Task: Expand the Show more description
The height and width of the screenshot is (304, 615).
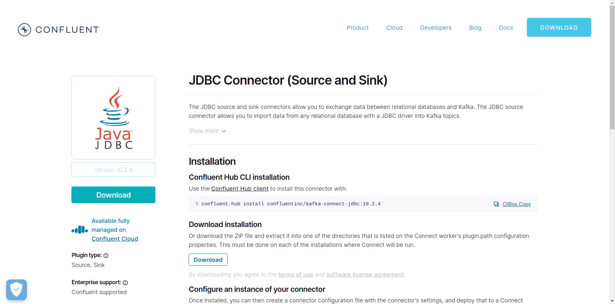Action: coord(207,131)
